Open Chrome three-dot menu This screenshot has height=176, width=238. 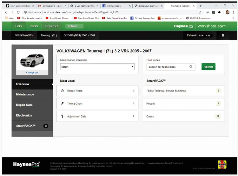point(234,12)
